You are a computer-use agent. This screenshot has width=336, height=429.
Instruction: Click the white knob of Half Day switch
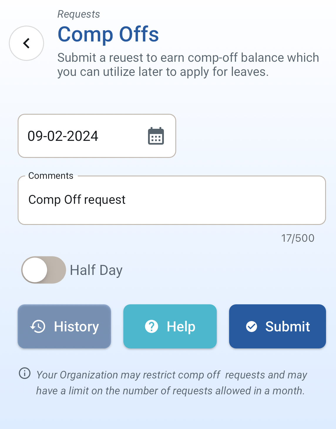[35, 270]
